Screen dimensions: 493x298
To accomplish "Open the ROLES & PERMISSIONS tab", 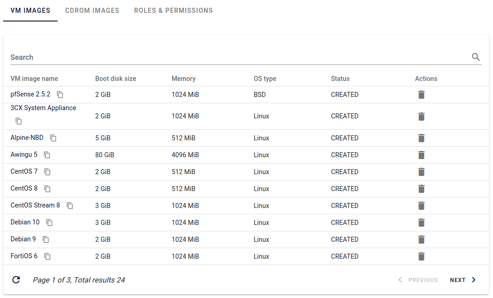I will [x=173, y=10].
